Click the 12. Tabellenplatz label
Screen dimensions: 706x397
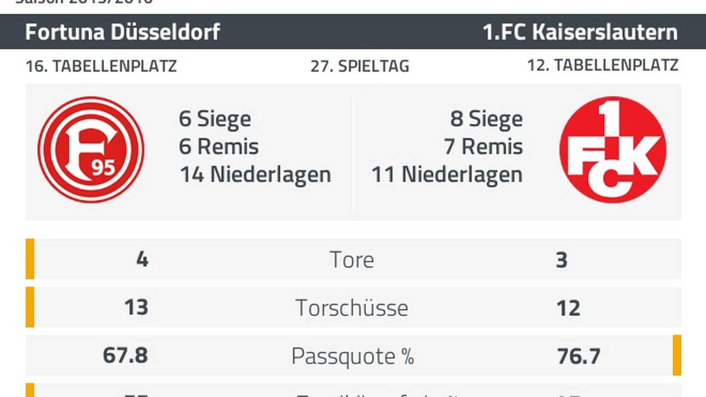point(603,66)
